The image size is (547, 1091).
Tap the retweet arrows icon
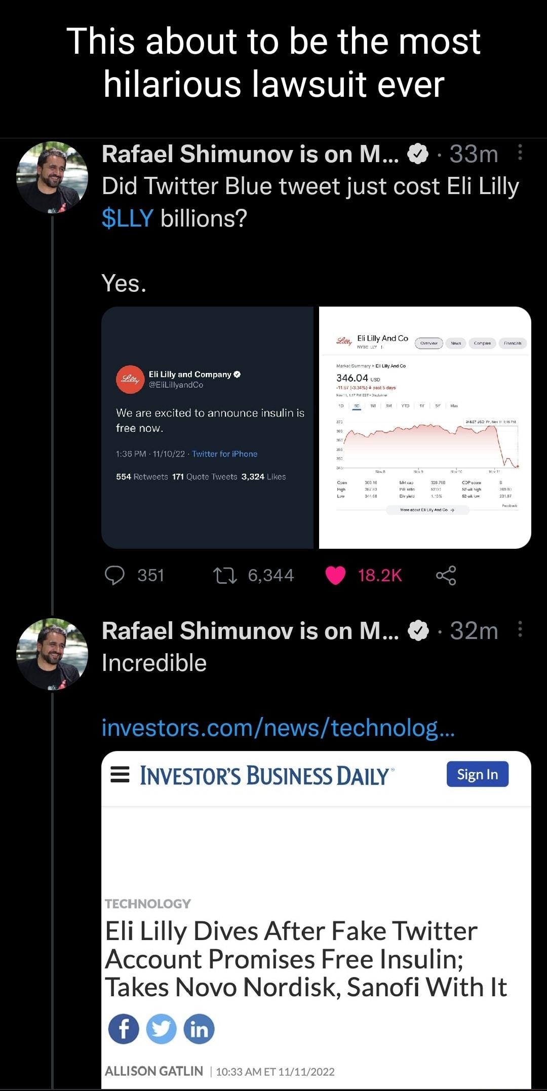click(x=225, y=576)
